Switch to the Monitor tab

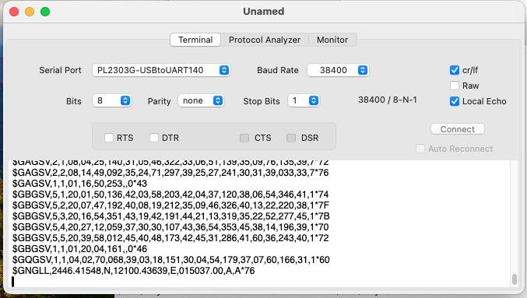(332, 40)
